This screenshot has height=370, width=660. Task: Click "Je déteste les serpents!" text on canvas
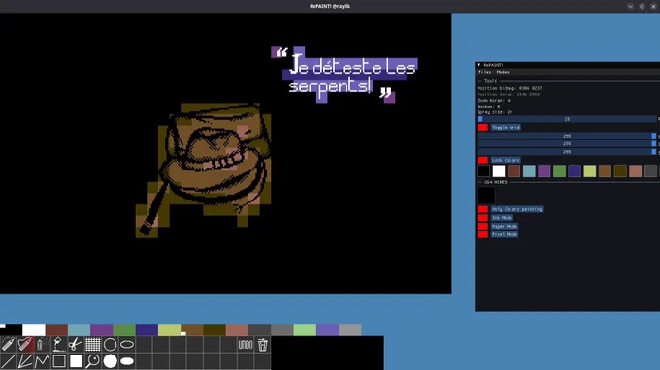(352, 76)
